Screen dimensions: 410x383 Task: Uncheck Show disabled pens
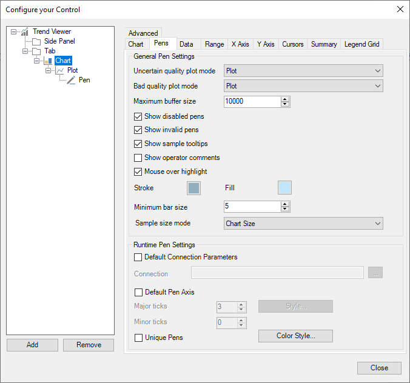tap(138, 116)
